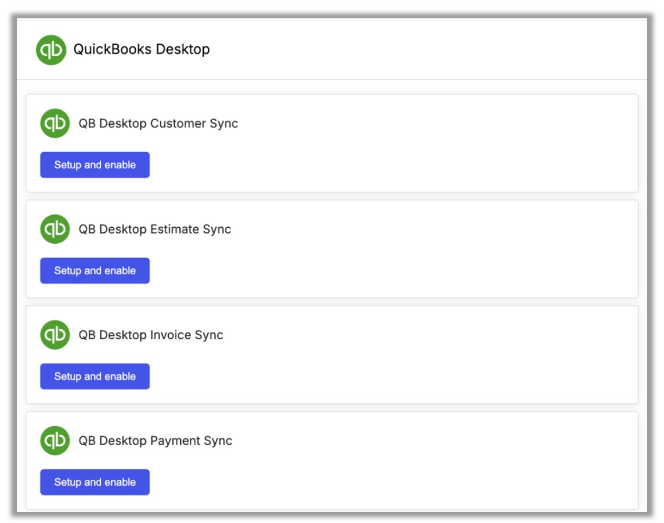Select the 'QB Desktop Estimate Sync' title
This screenshot has width=664, height=523.
[155, 229]
